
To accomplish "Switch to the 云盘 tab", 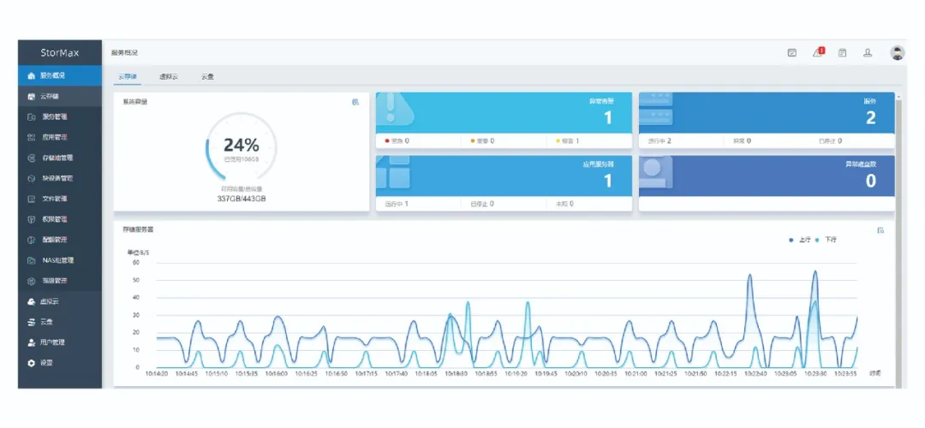I will point(207,77).
